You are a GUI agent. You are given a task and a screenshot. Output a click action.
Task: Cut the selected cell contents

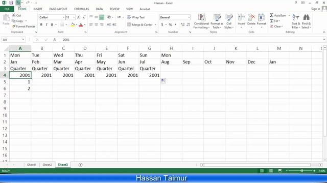click(16, 15)
